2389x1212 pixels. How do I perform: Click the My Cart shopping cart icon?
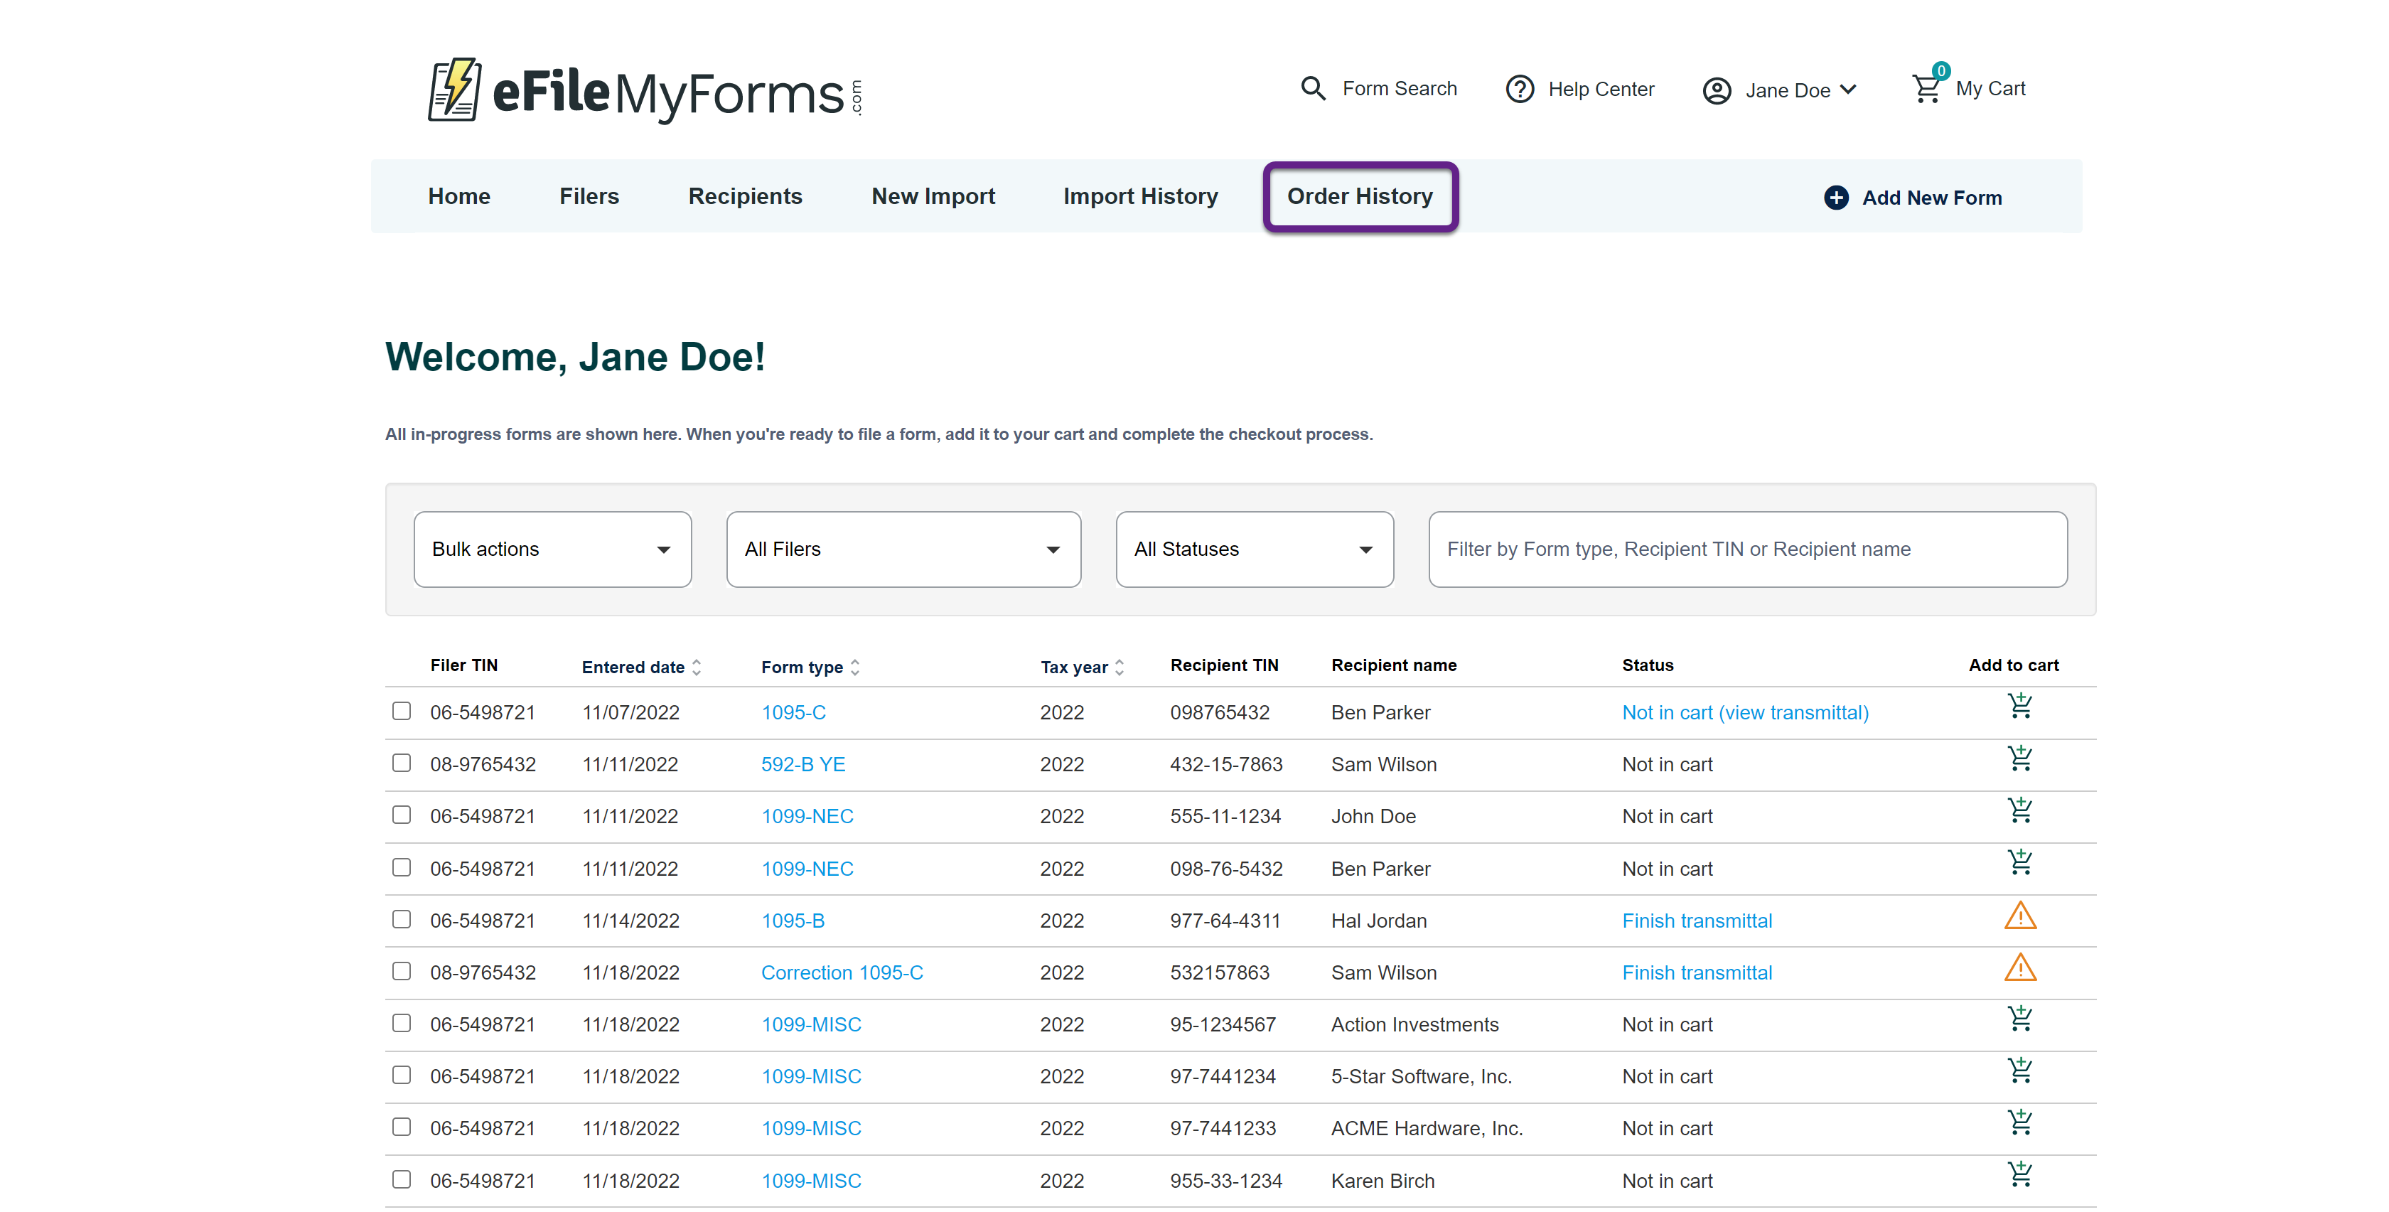coord(1926,89)
